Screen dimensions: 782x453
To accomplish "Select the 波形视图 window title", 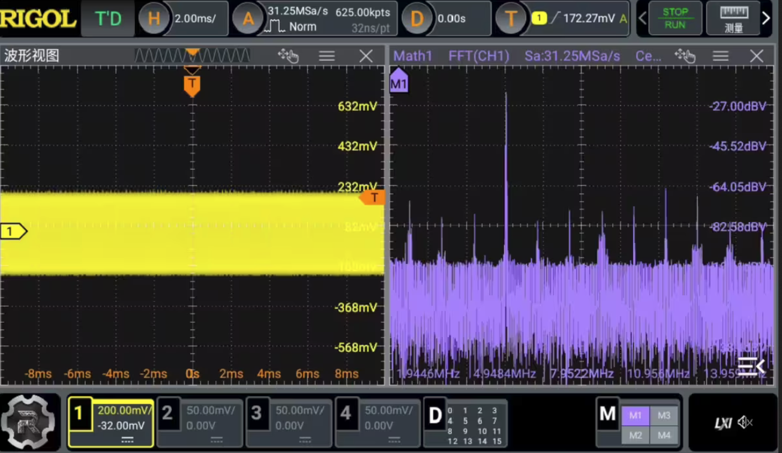I will click(32, 56).
